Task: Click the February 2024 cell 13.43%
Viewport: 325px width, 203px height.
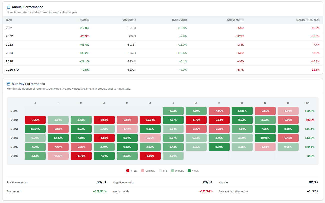Action: [58, 138]
